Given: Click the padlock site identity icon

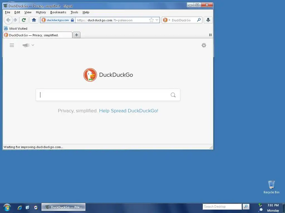Looking at the screenshot, I should click(72, 20).
